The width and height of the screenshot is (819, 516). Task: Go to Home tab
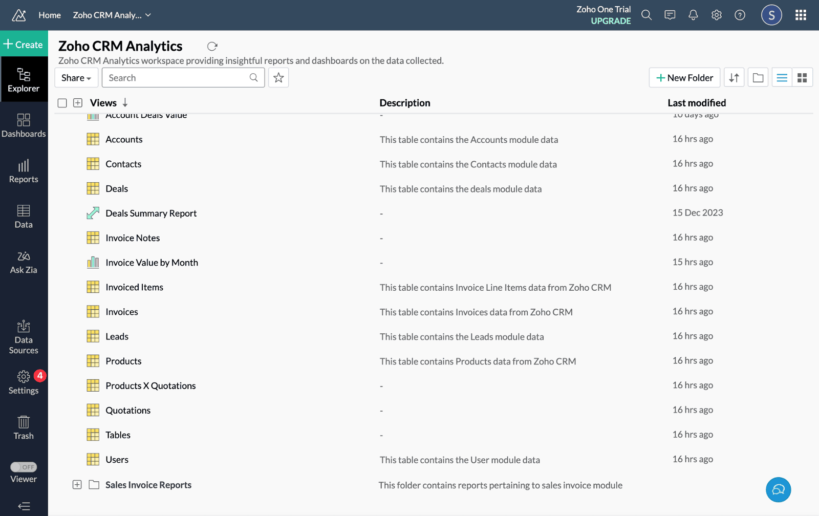[50, 15]
